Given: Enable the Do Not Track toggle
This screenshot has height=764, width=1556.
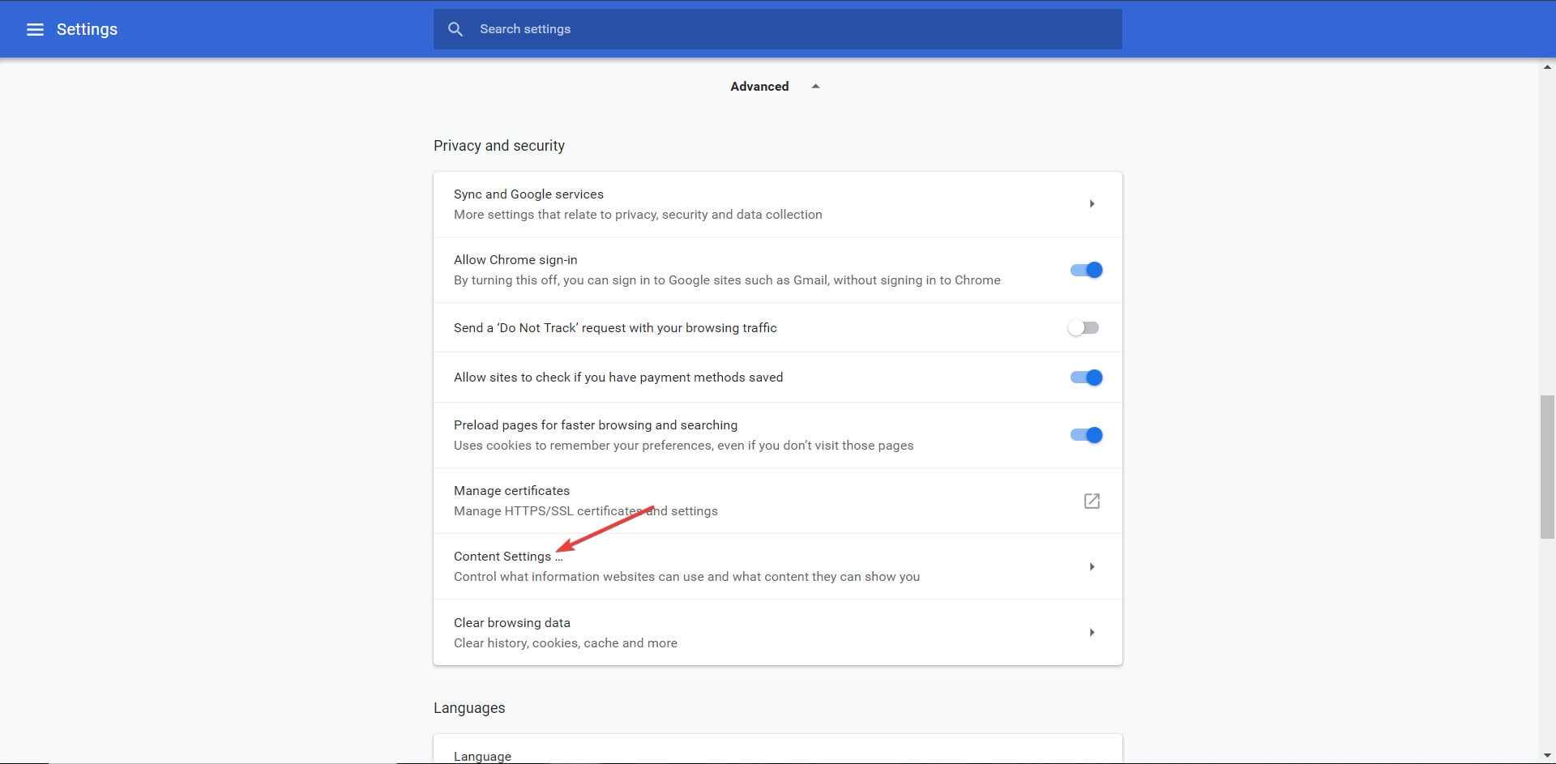Looking at the screenshot, I should click(x=1084, y=328).
